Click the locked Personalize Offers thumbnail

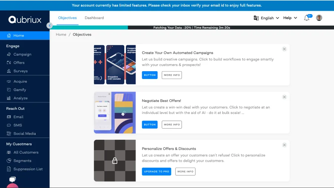click(115, 161)
